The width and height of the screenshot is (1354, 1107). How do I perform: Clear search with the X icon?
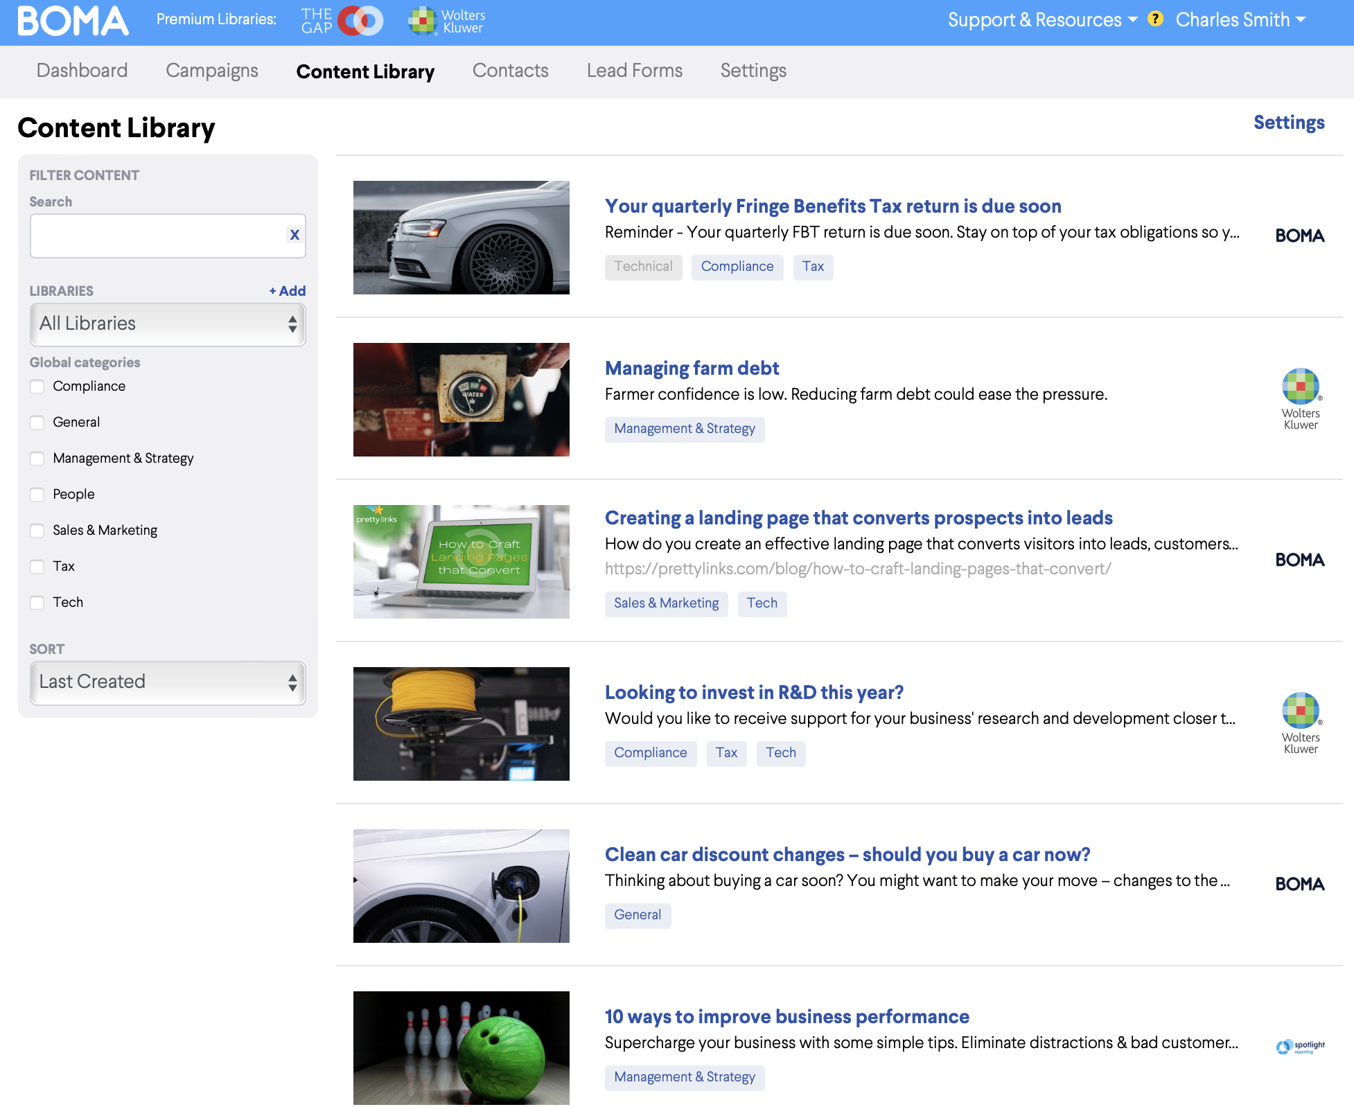(x=294, y=235)
